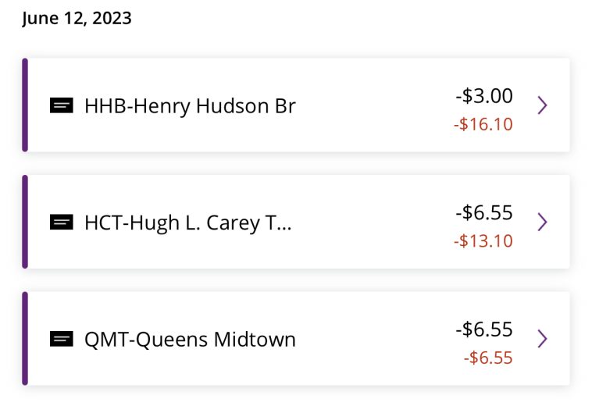Click the June 12, 2023 date header
592x406 pixels.
click(x=77, y=19)
